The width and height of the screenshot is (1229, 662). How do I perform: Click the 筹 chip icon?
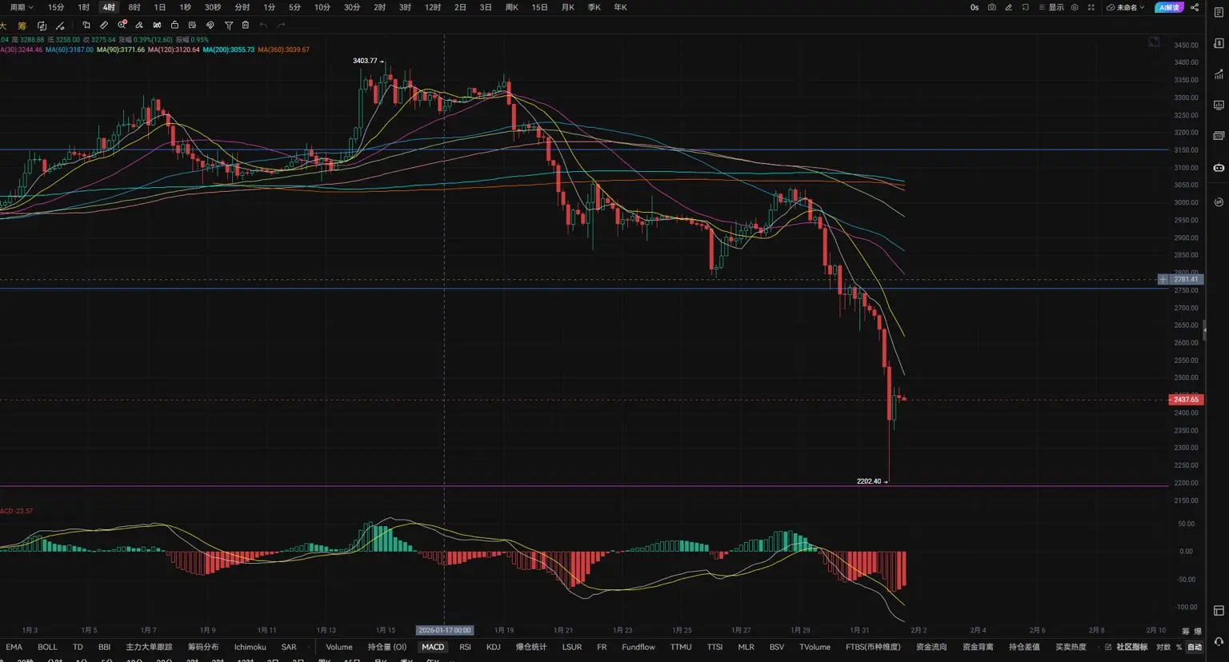(x=22, y=26)
